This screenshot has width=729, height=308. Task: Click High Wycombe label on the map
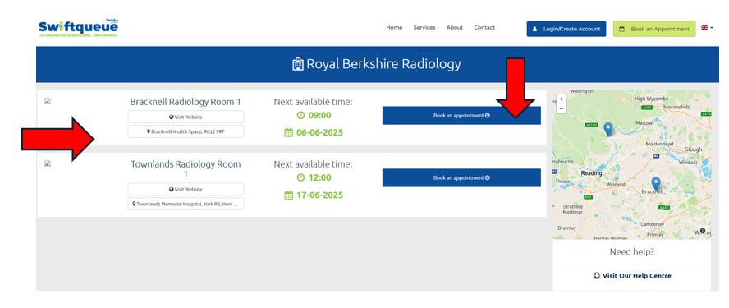click(651, 99)
